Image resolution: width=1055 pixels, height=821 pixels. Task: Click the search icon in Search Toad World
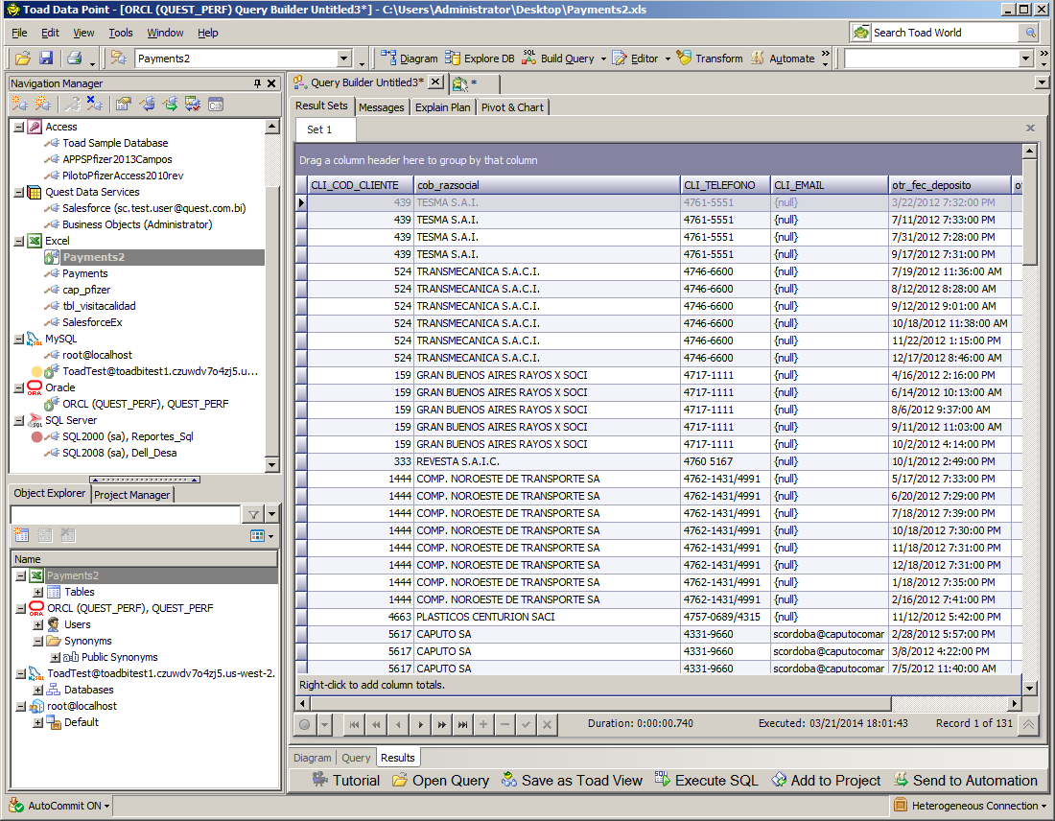(x=1030, y=33)
